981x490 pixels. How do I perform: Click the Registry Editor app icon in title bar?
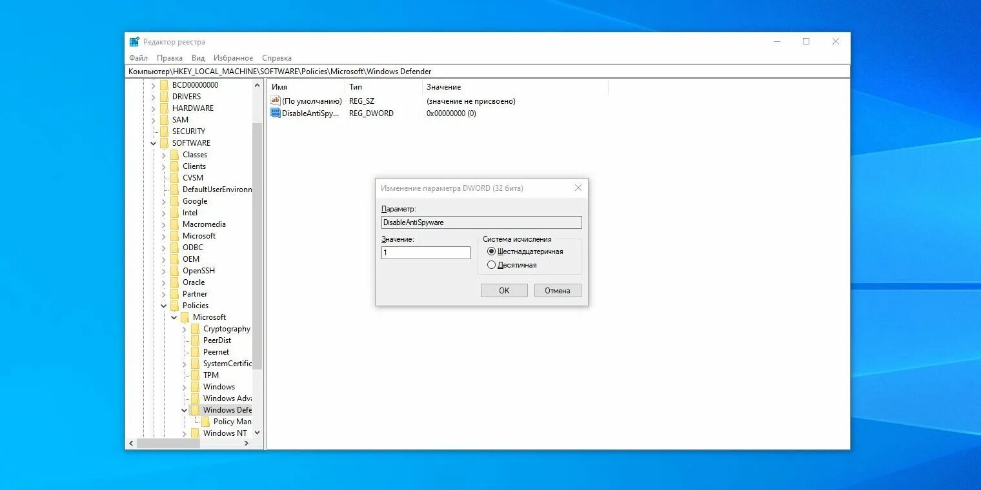(x=134, y=42)
